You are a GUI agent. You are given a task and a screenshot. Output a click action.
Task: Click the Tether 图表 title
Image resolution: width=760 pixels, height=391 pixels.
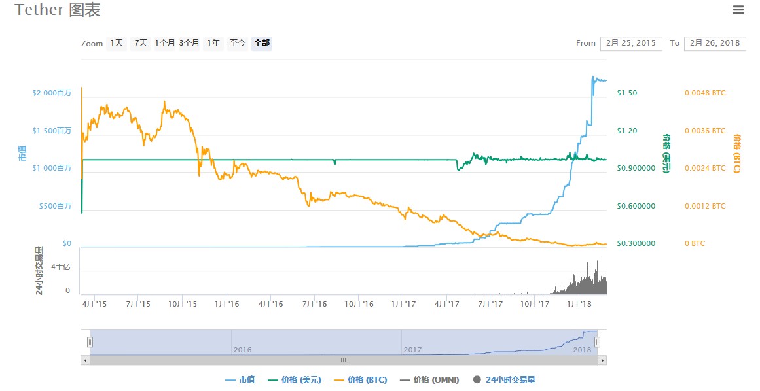(x=57, y=10)
